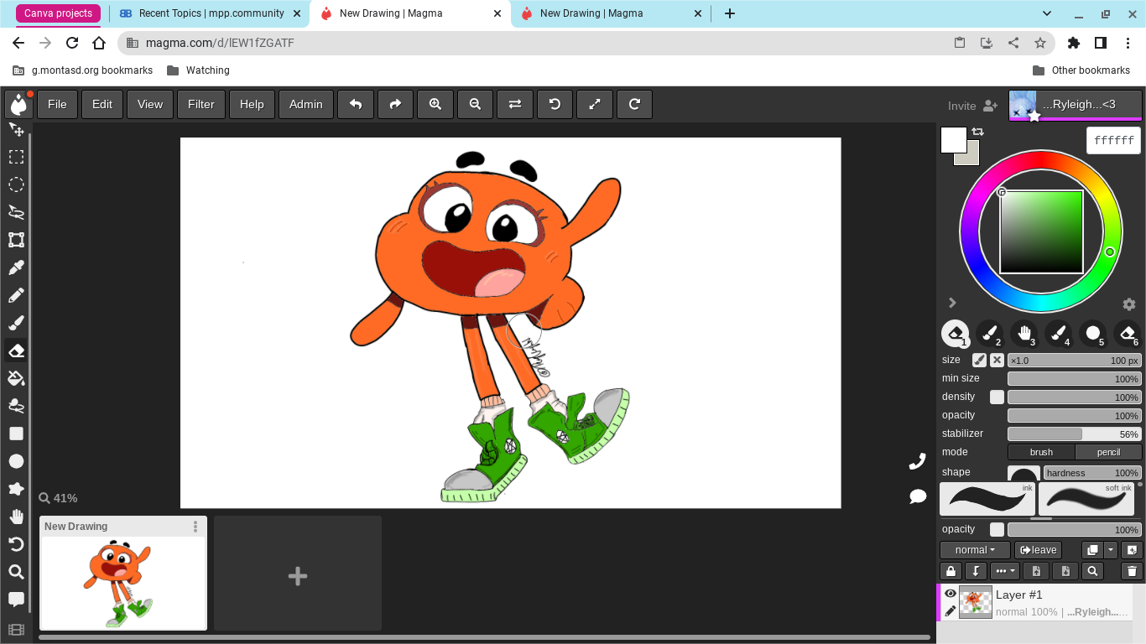Expand the color panel chevron
This screenshot has height=644, width=1146.
pos(952,303)
